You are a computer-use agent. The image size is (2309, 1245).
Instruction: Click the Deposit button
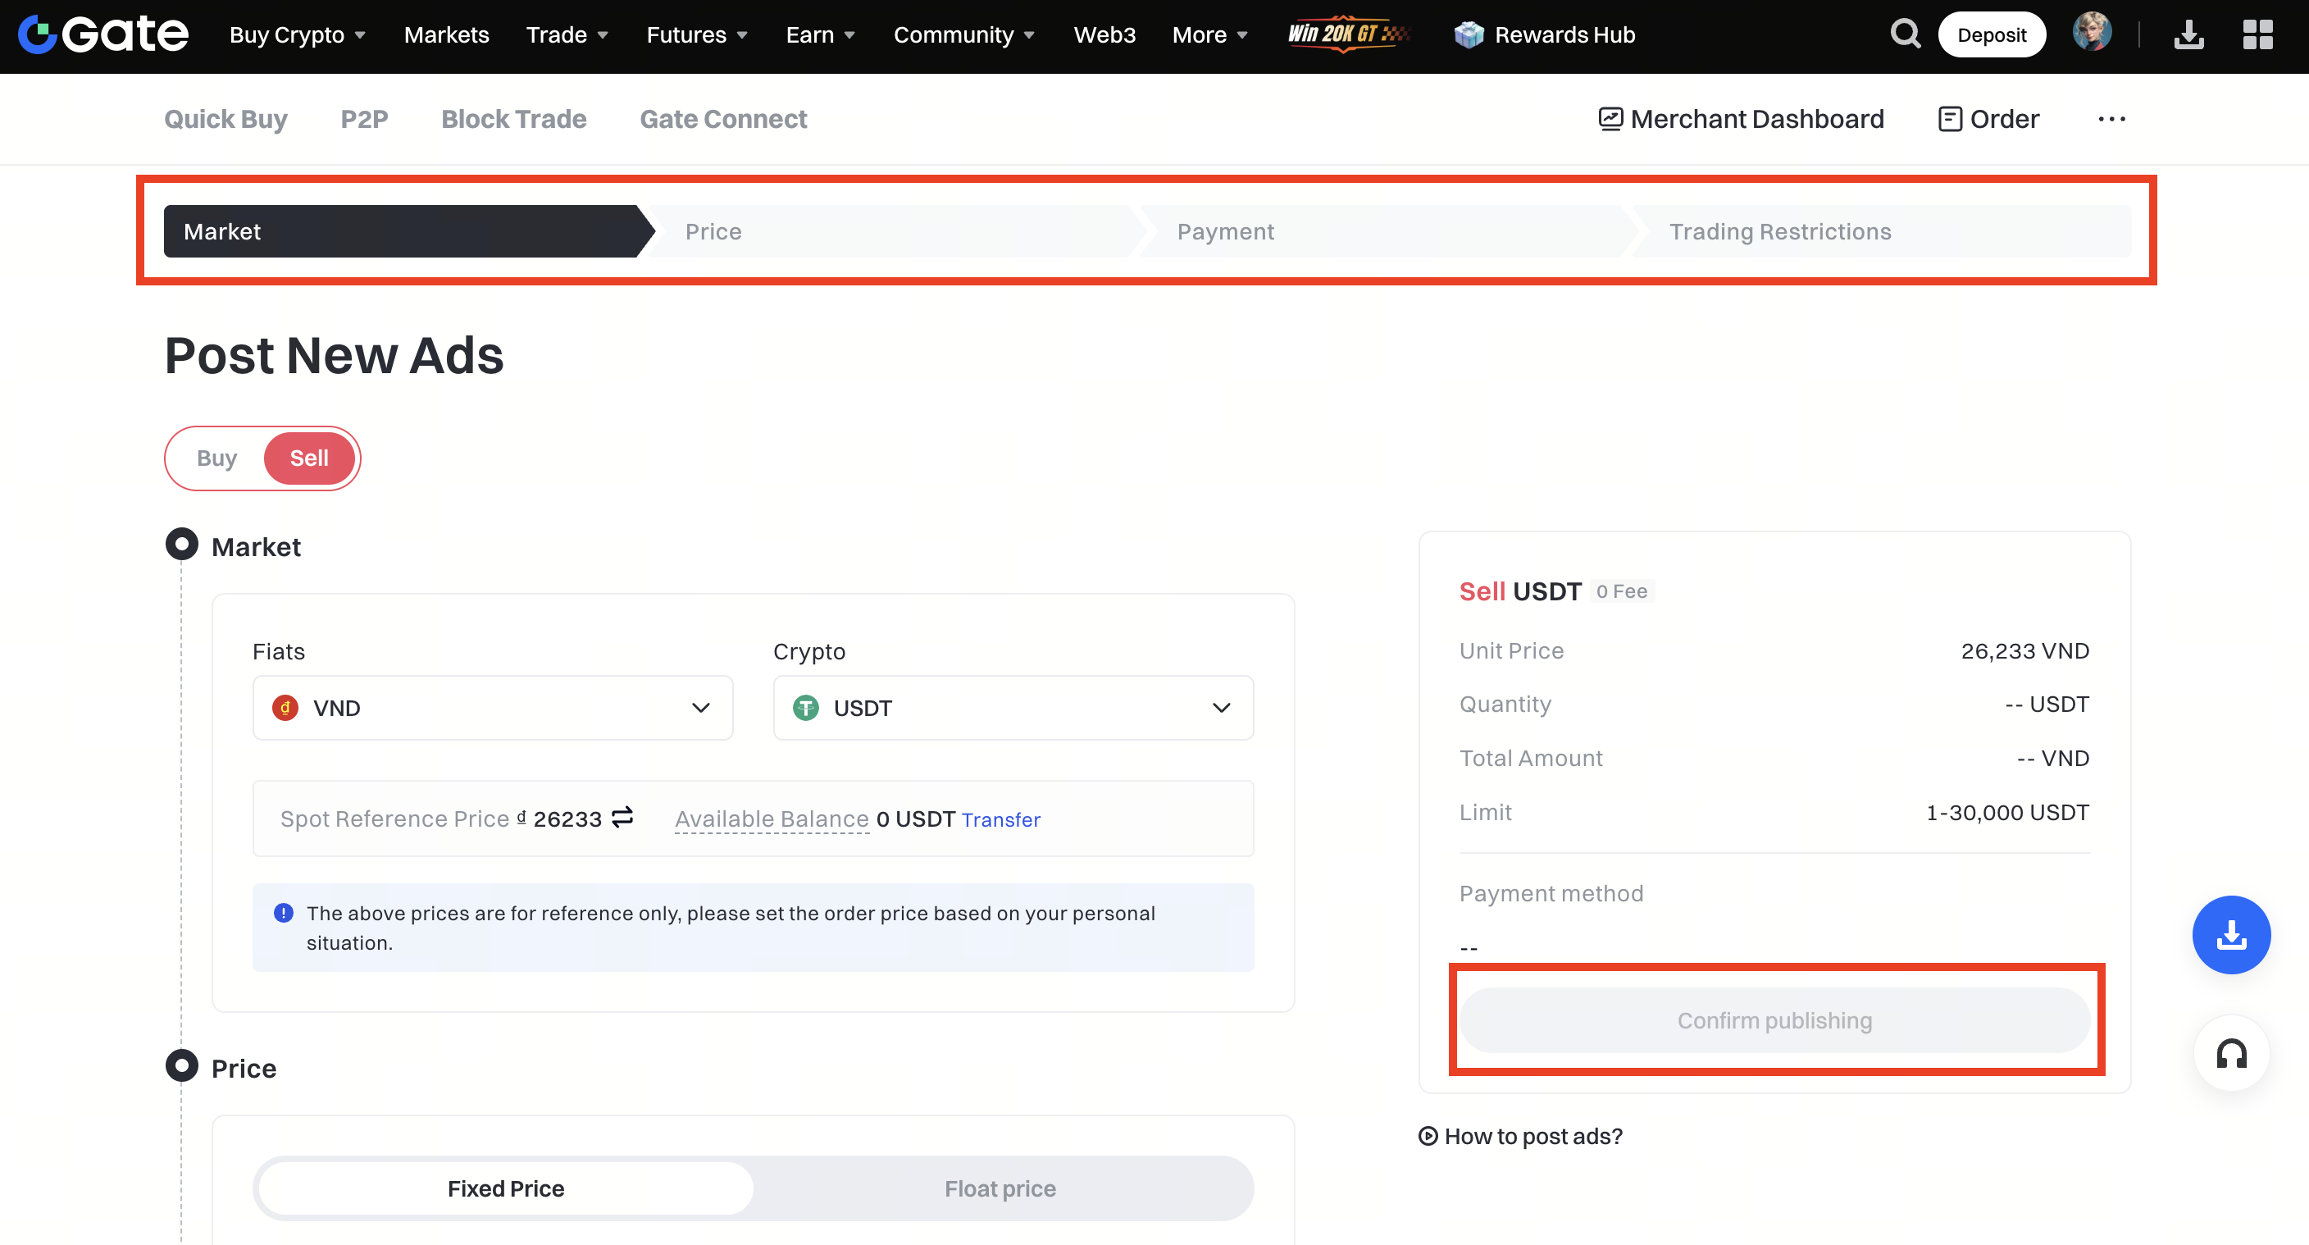pos(1991,35)
